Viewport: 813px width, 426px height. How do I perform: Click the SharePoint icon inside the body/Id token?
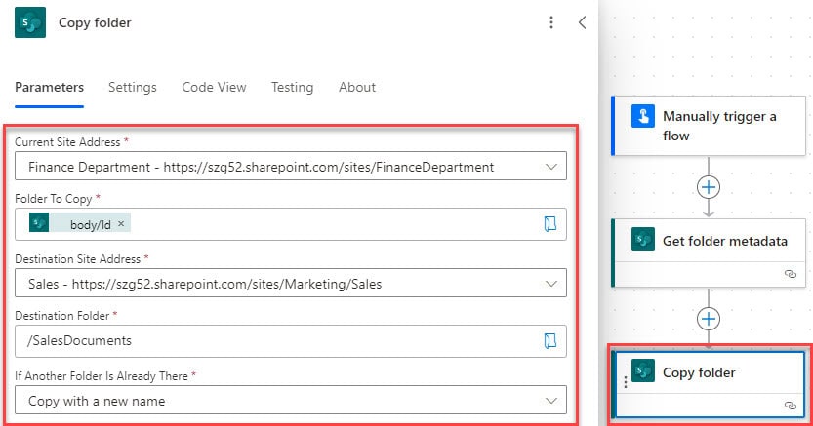coord(39,223)
